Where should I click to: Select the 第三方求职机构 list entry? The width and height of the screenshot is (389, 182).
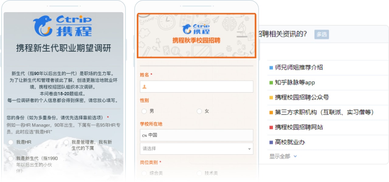pyautogui.click(x=328, y=112)
